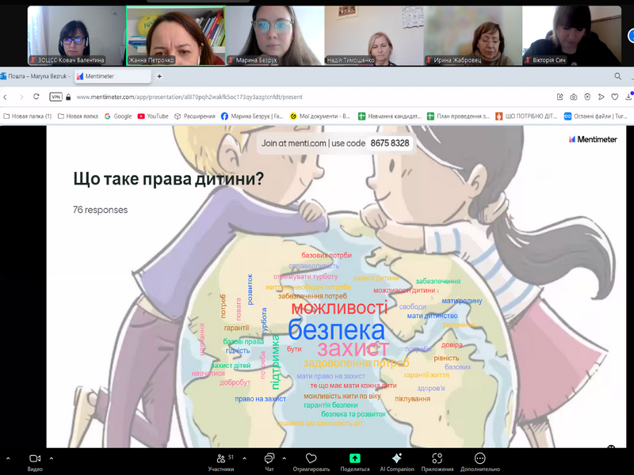Screen dimensions: 634x475
Task: Click the 76 responses counter
Action: [x=101, y=210]
